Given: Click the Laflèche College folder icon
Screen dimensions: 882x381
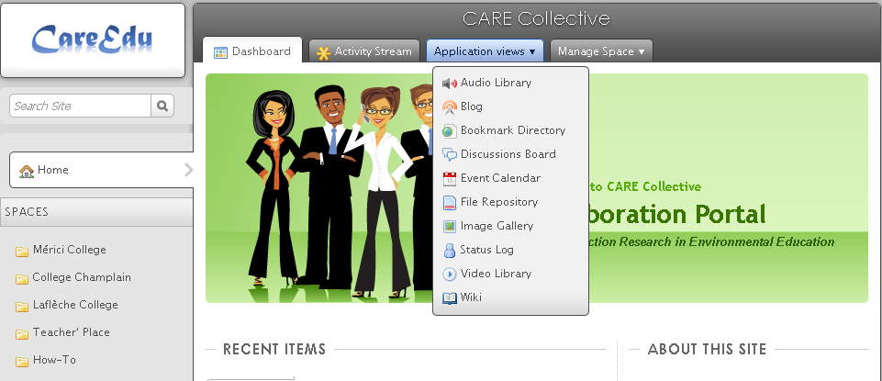Looking at the screenshot, I should 22,306.
